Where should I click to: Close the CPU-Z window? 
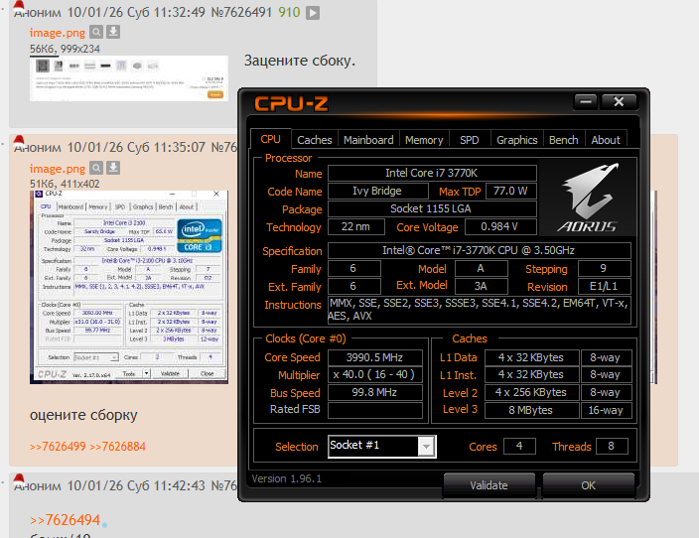619,102
